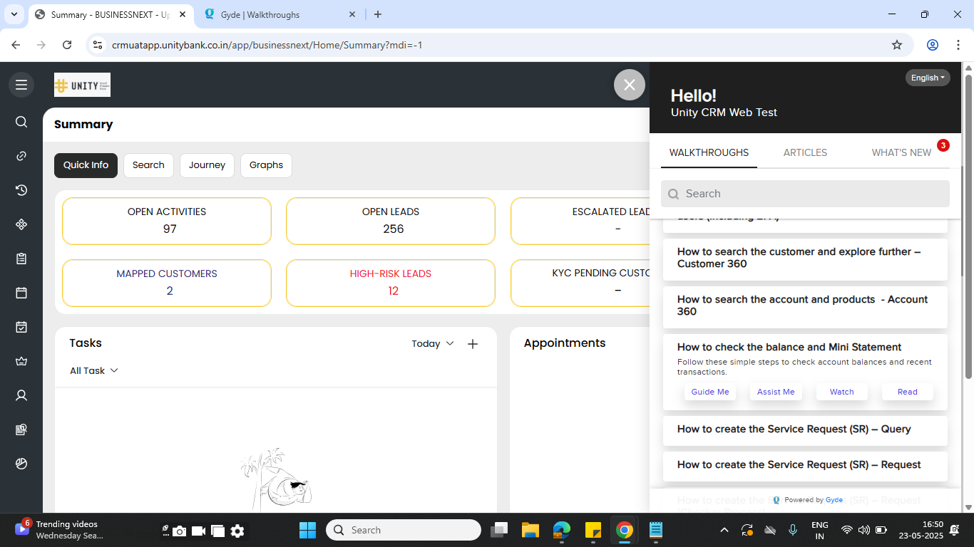Click the pie chart reports icon

[21, 464]
